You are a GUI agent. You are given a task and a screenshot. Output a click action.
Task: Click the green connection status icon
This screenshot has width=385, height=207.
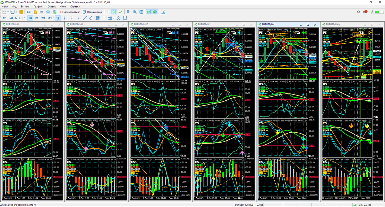[372, 12]
